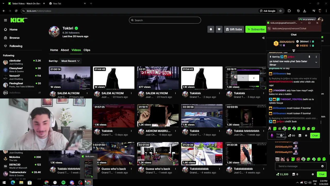Click the main chat Send a message field

[x=301, y=166]
